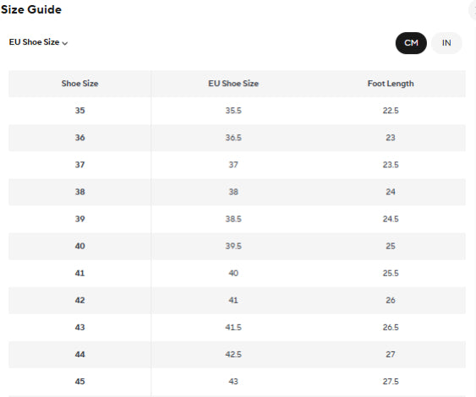
Task: Click the Foot Length column header
Action: tap(391, 84)
